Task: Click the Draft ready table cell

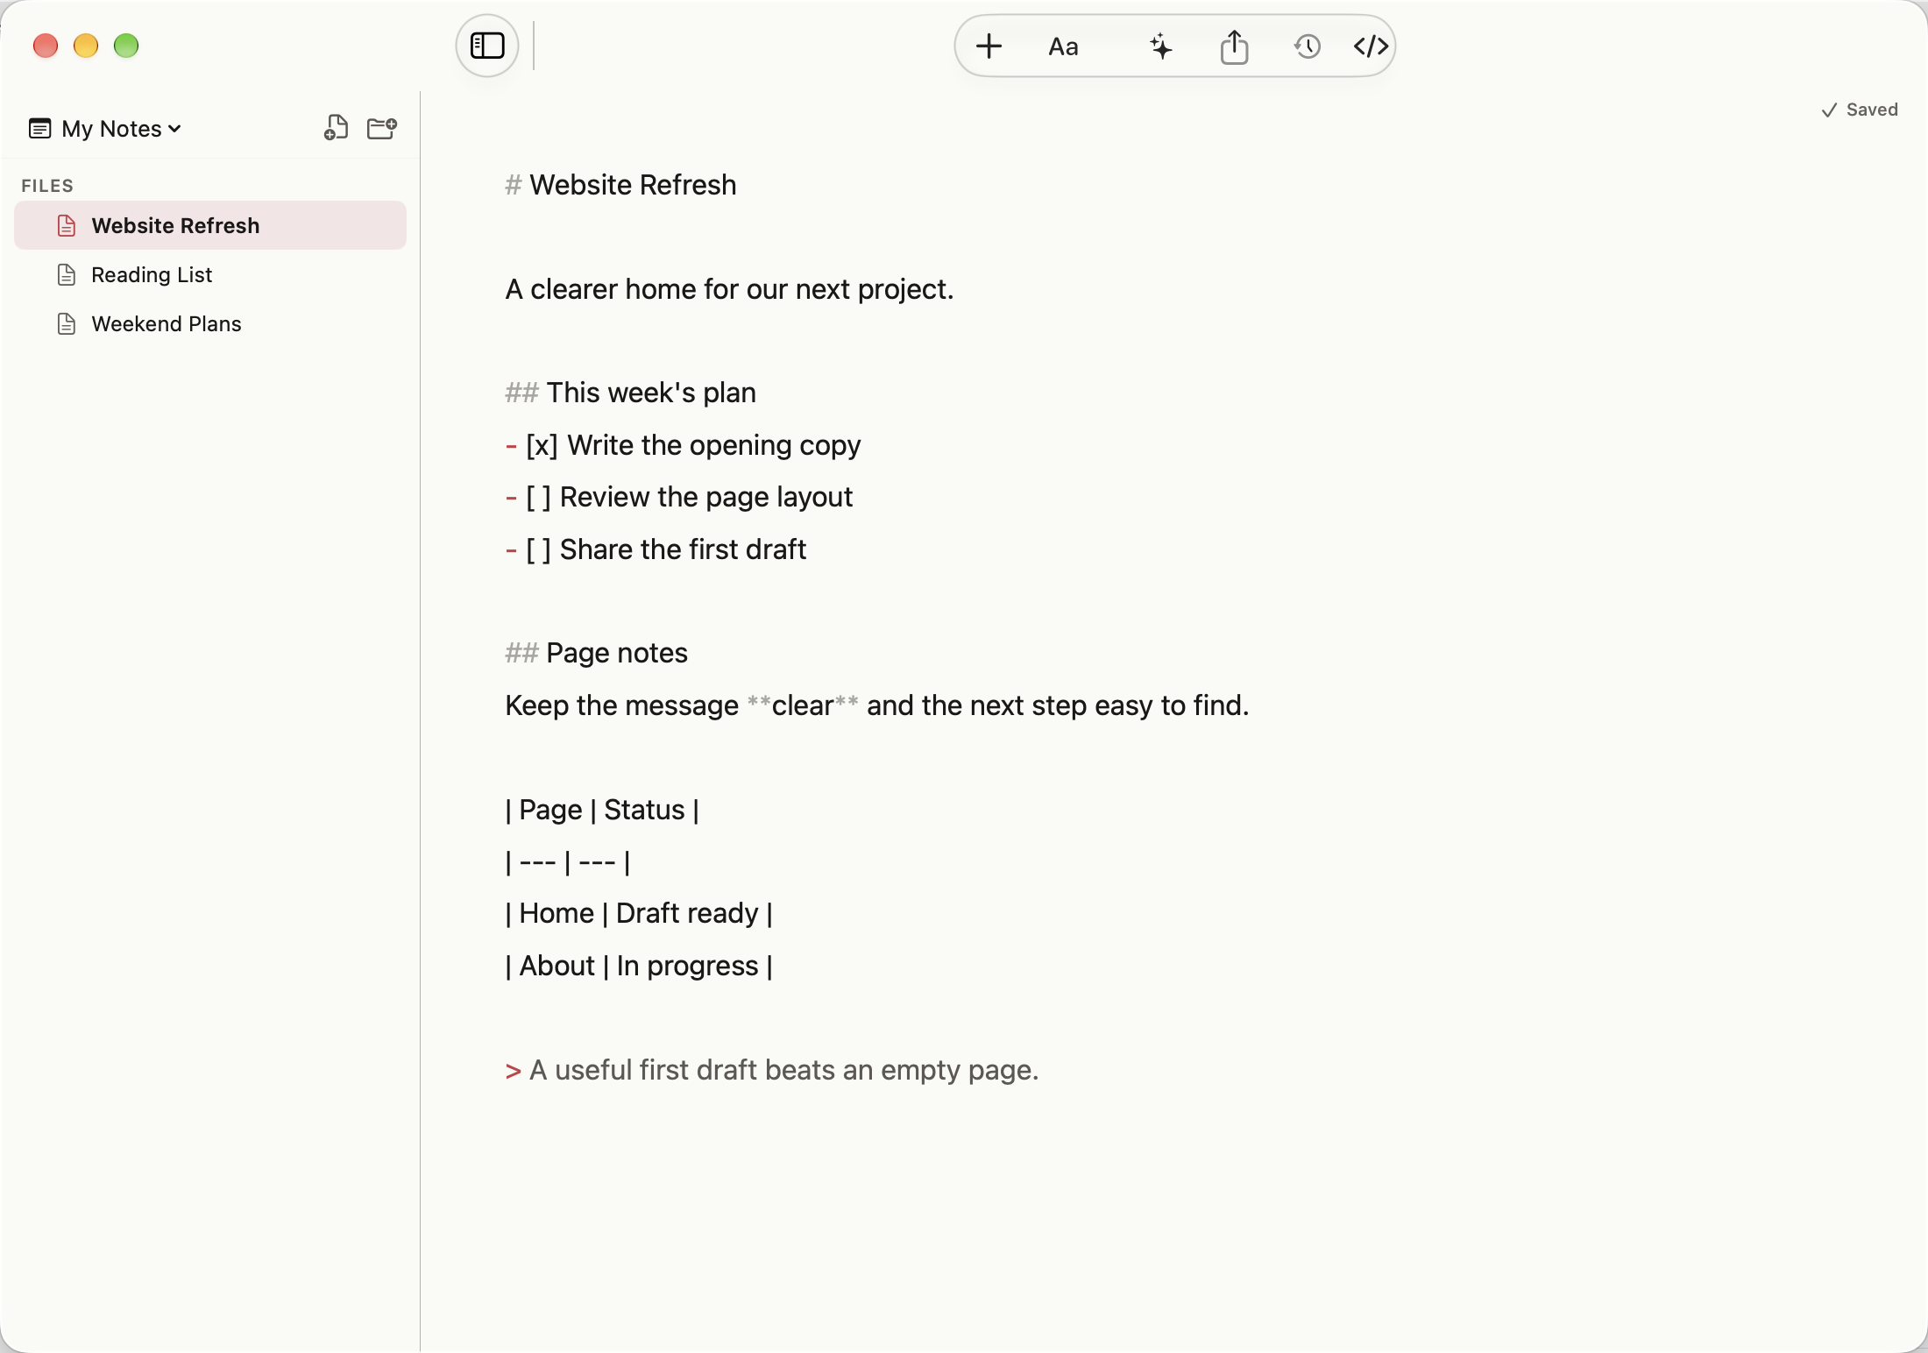Action: point(687,913)
